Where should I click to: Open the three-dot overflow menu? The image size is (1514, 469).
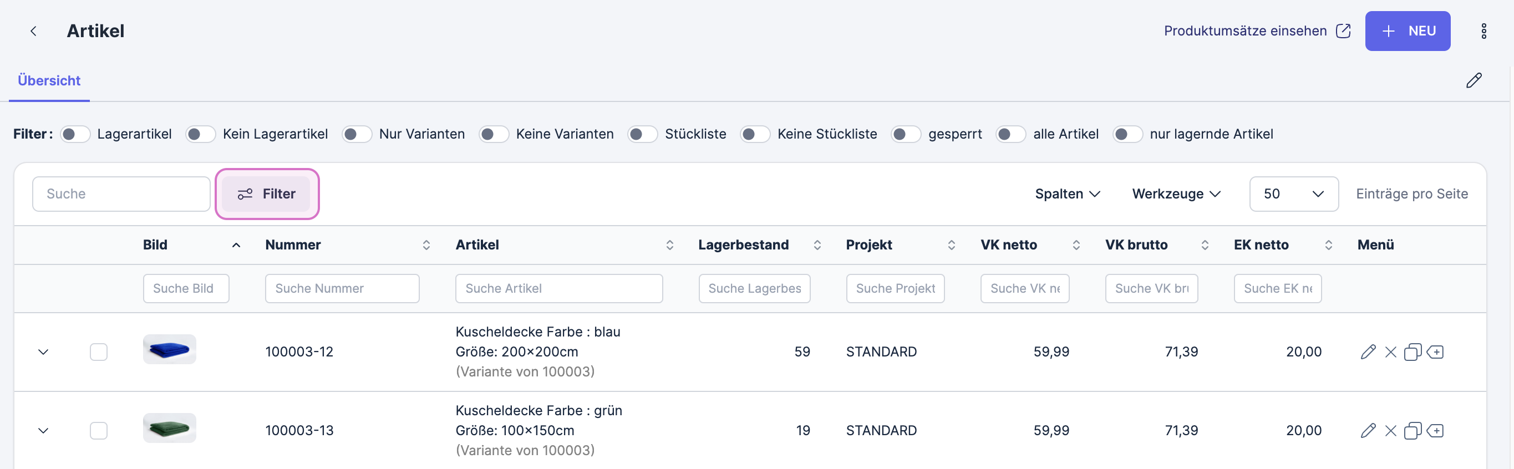tap(1483, 31)
